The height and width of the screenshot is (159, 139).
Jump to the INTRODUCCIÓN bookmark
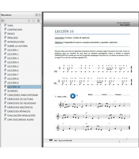16,42
